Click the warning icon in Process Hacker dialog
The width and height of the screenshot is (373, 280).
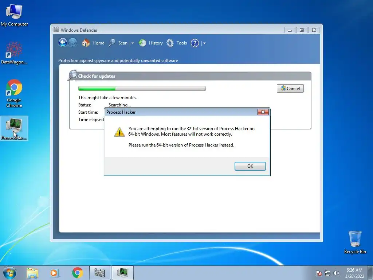[119, 132]
